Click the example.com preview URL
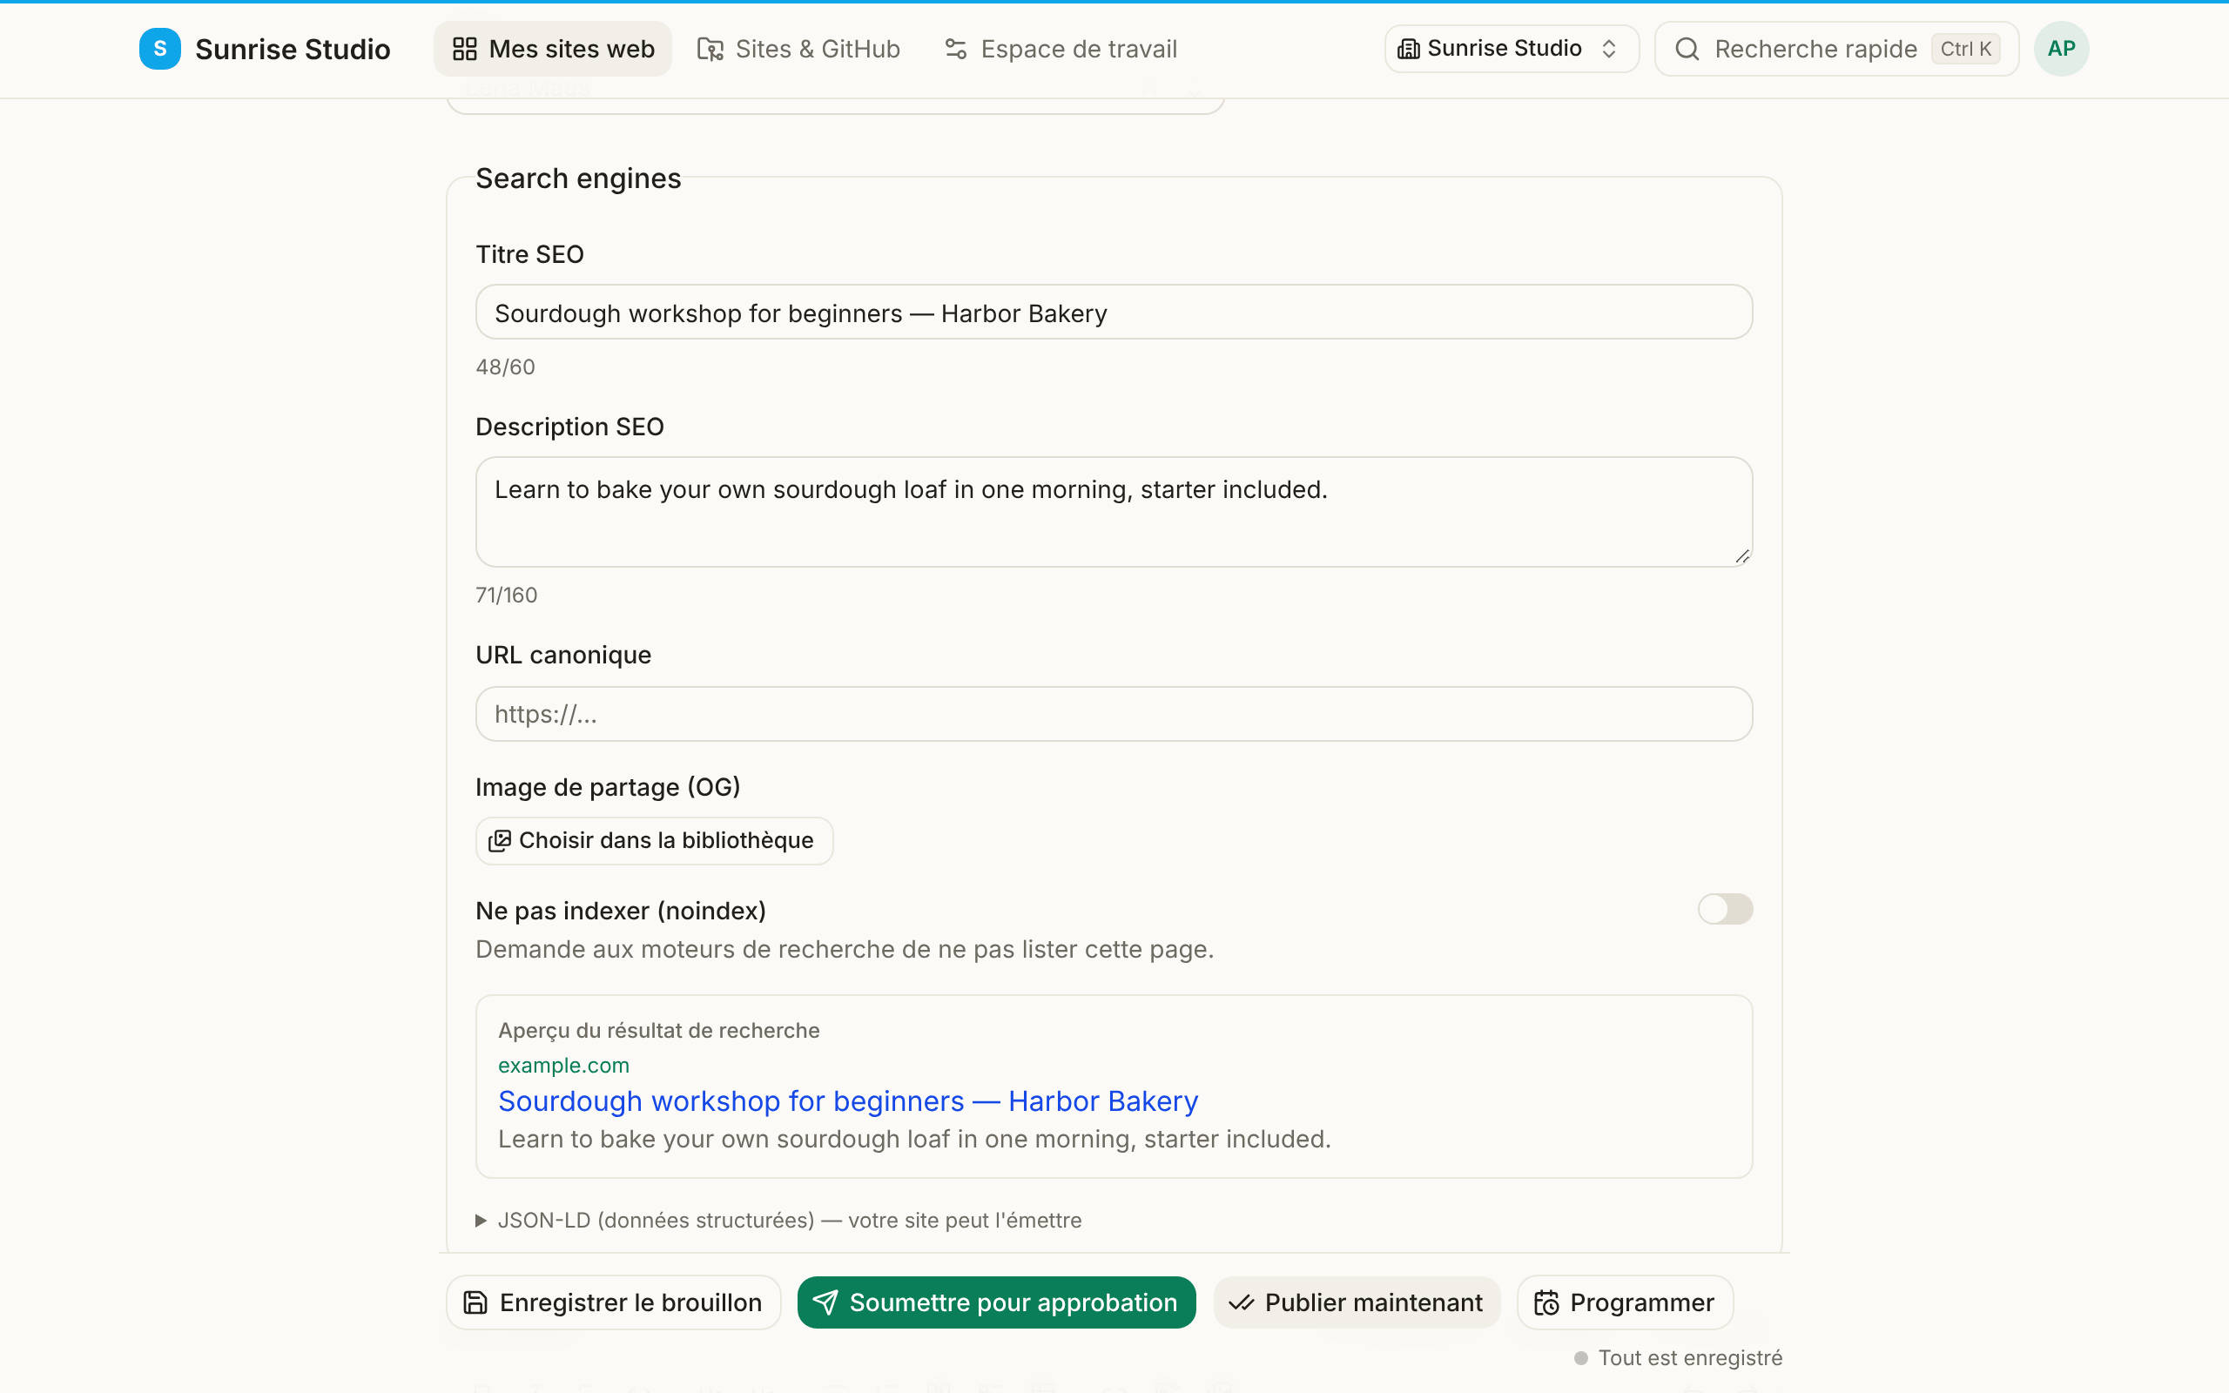 [563, 1065]
